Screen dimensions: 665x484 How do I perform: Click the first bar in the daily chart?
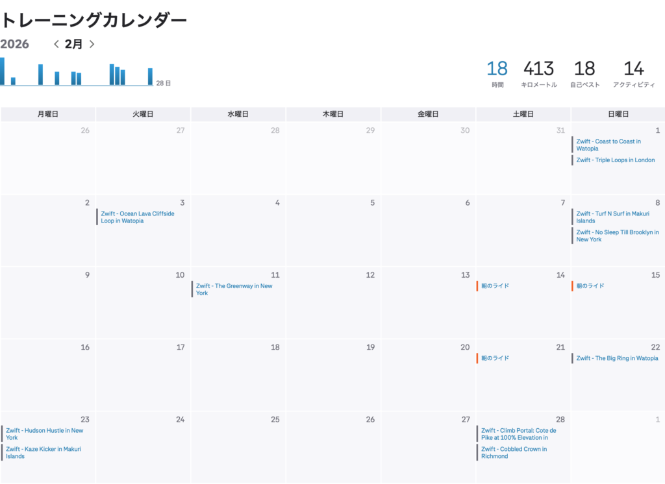click(2, 71)
